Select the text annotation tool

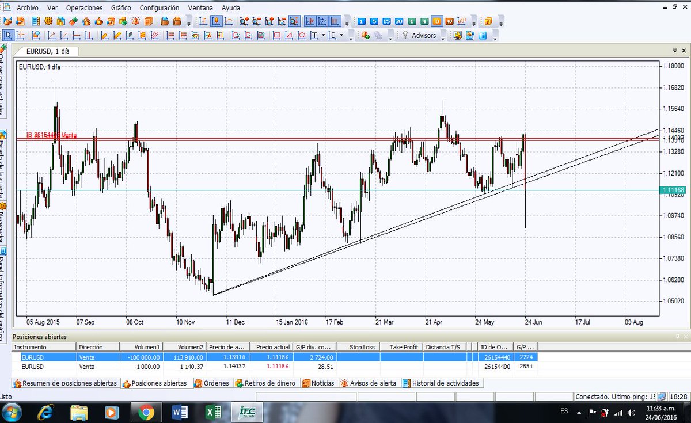click(x=314, y=36)
